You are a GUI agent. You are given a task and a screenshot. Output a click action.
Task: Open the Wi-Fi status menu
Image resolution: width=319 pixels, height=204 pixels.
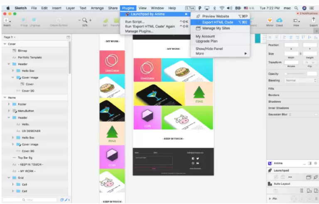coord(222,8)
